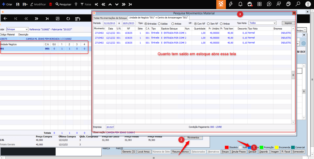Click the chart icon in secondary toolbar
314x159 pixels.
pos(57,18)
